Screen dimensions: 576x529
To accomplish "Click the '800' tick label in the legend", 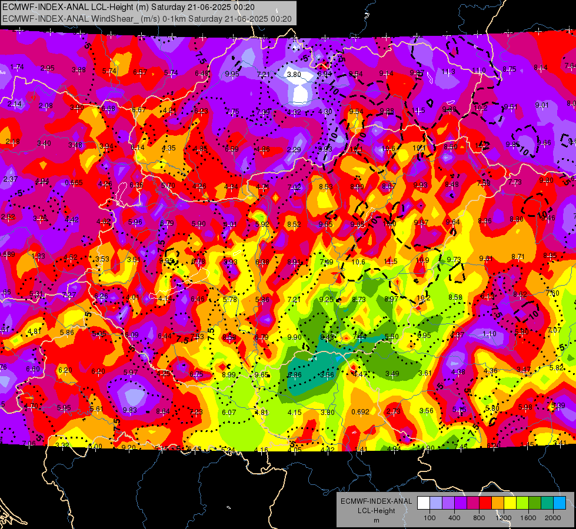I will [479, 518].
